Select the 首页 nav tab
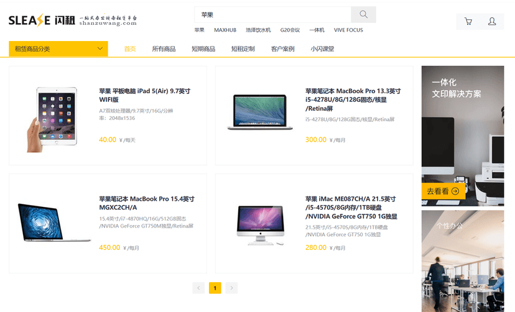This screenshot has height=312, width=515. point(130,49)
